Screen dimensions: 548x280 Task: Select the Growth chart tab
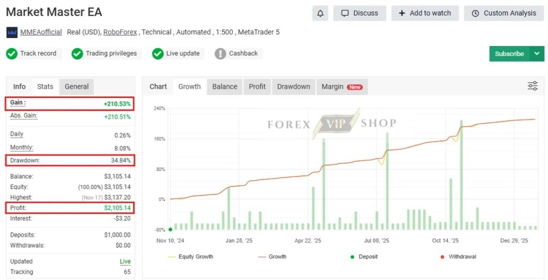189,87
